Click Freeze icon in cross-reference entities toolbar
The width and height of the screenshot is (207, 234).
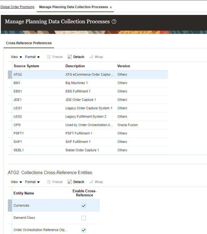[x=49, y=182]
